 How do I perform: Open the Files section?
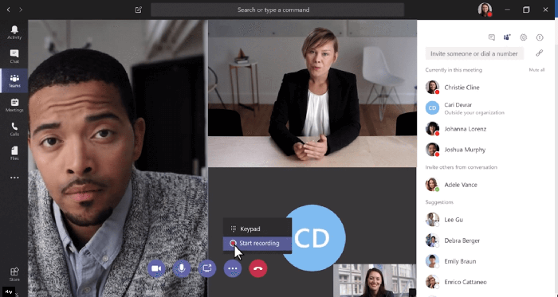tap(14, 153)
